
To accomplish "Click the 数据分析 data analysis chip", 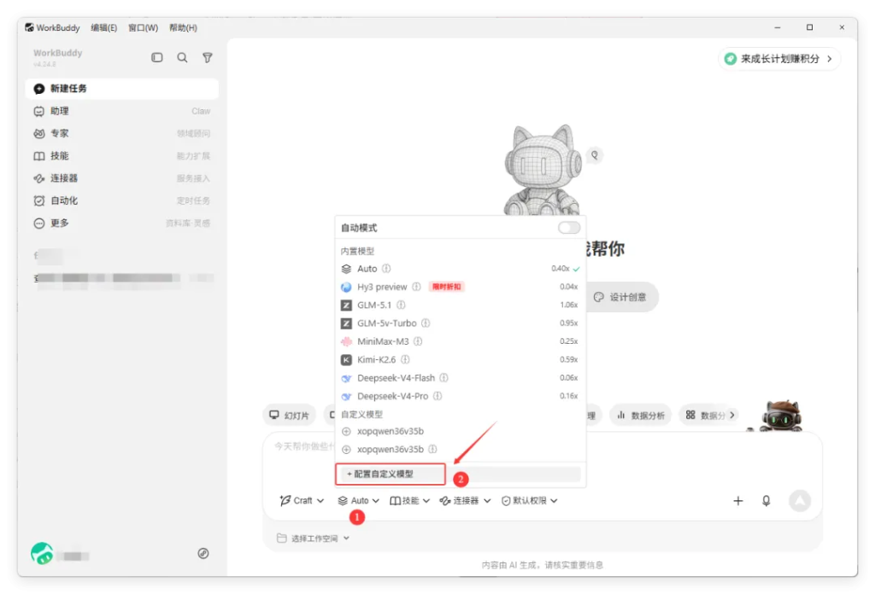I will coord(641,415).
